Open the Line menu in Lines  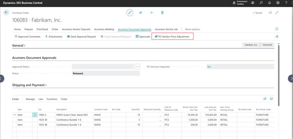click(41, 99)
